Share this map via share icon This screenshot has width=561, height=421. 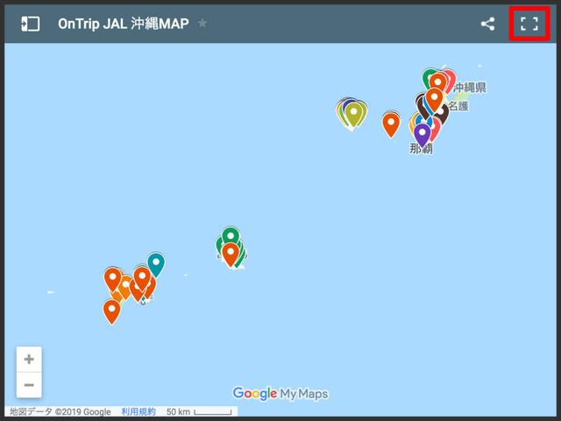[487, 24]
